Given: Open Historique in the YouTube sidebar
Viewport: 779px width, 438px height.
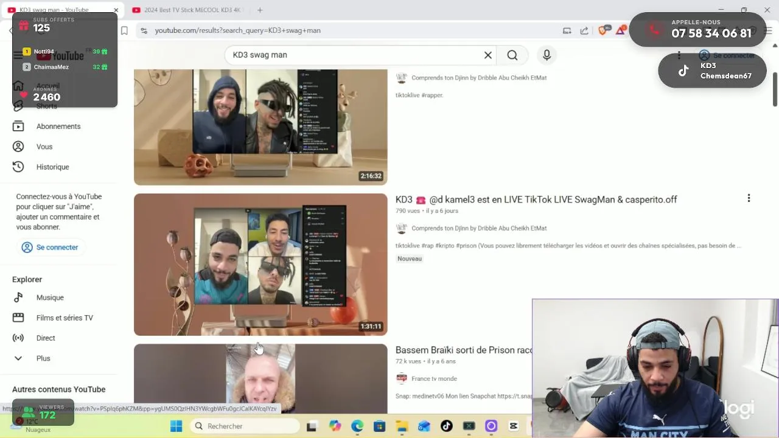Looking at the screenshot, I should coord(52,167).
